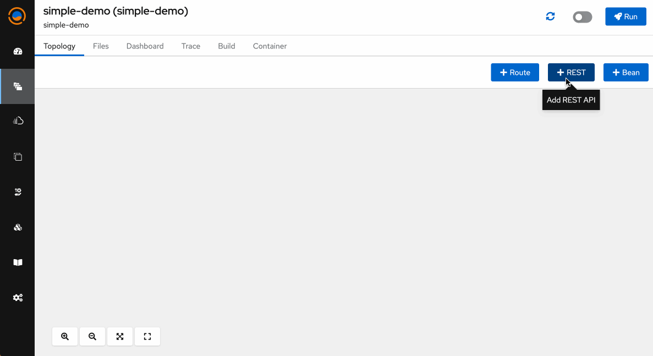Screen dimensions: 653x356
Task: Click the refresh icon near the Run button
Action: point(550,17)
